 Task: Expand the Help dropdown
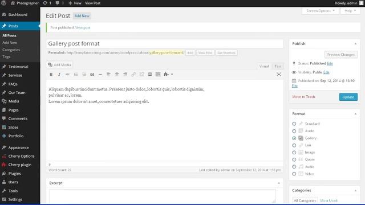click(350, 11)
